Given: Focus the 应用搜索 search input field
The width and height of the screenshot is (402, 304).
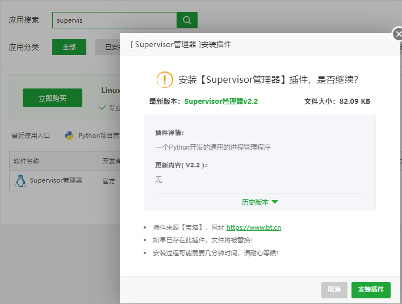Looking at the screenshot, I should [x=114, y=20].
